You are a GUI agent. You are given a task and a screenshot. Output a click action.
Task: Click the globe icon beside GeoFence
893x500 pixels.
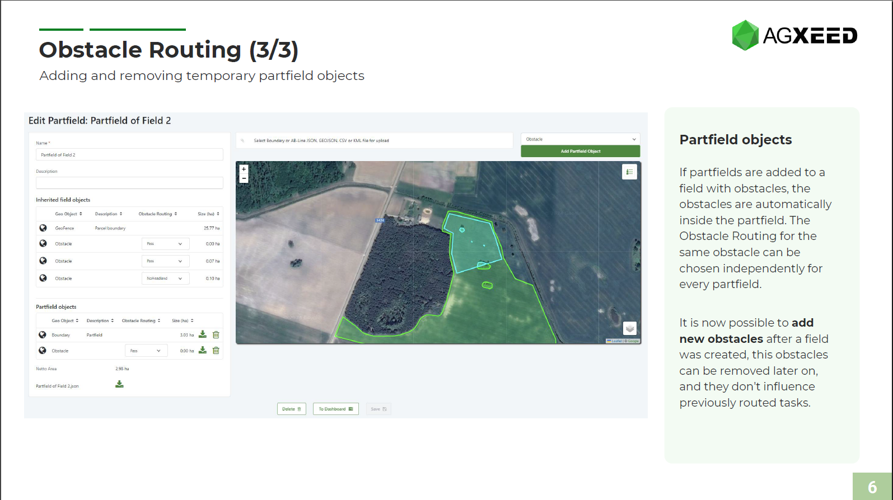43,228
